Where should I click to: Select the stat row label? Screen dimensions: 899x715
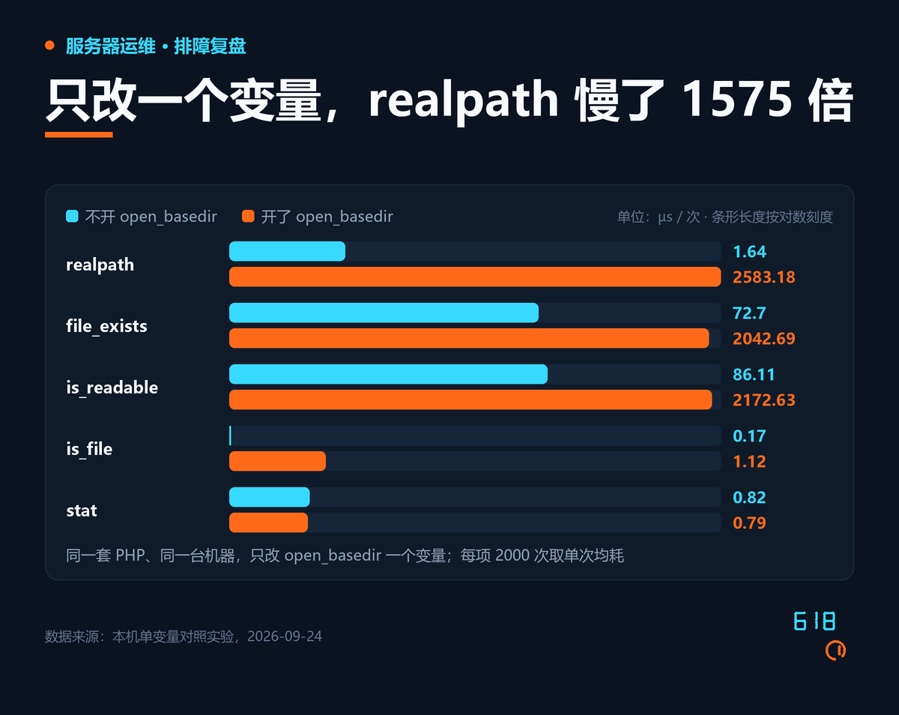82,510
